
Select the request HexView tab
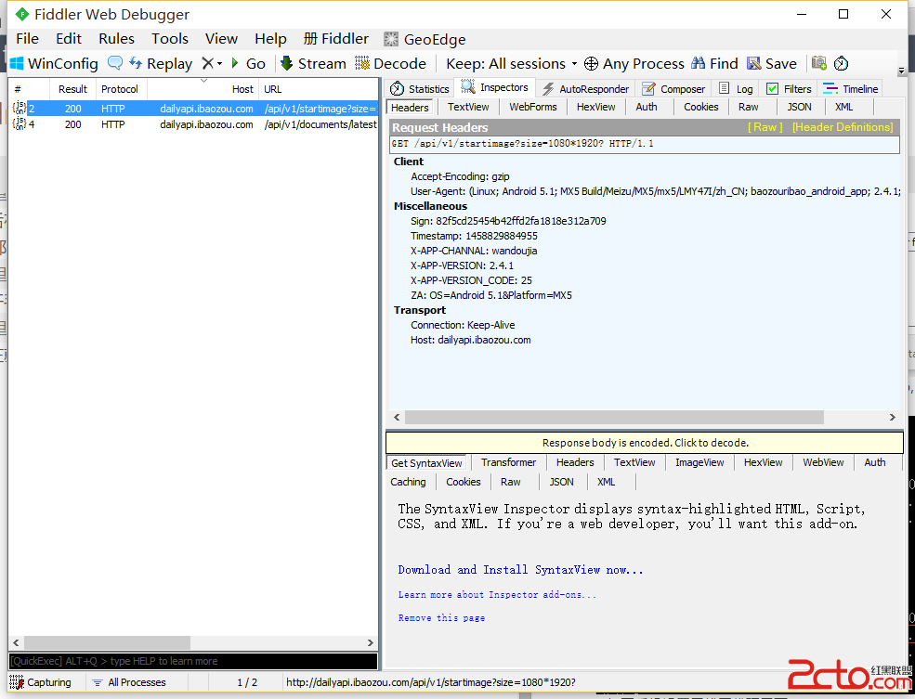(x=595, y=108)
